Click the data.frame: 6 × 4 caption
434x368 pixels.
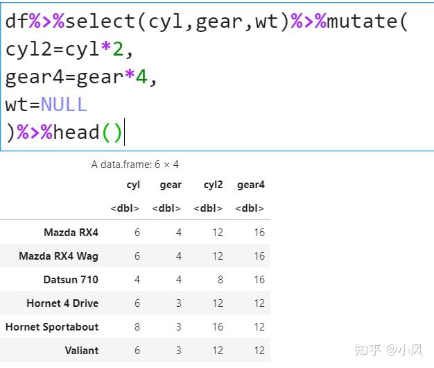point(135,165)
